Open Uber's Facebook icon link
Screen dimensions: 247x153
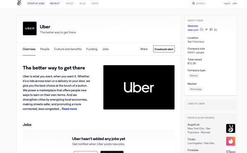[x=211, y=30]
